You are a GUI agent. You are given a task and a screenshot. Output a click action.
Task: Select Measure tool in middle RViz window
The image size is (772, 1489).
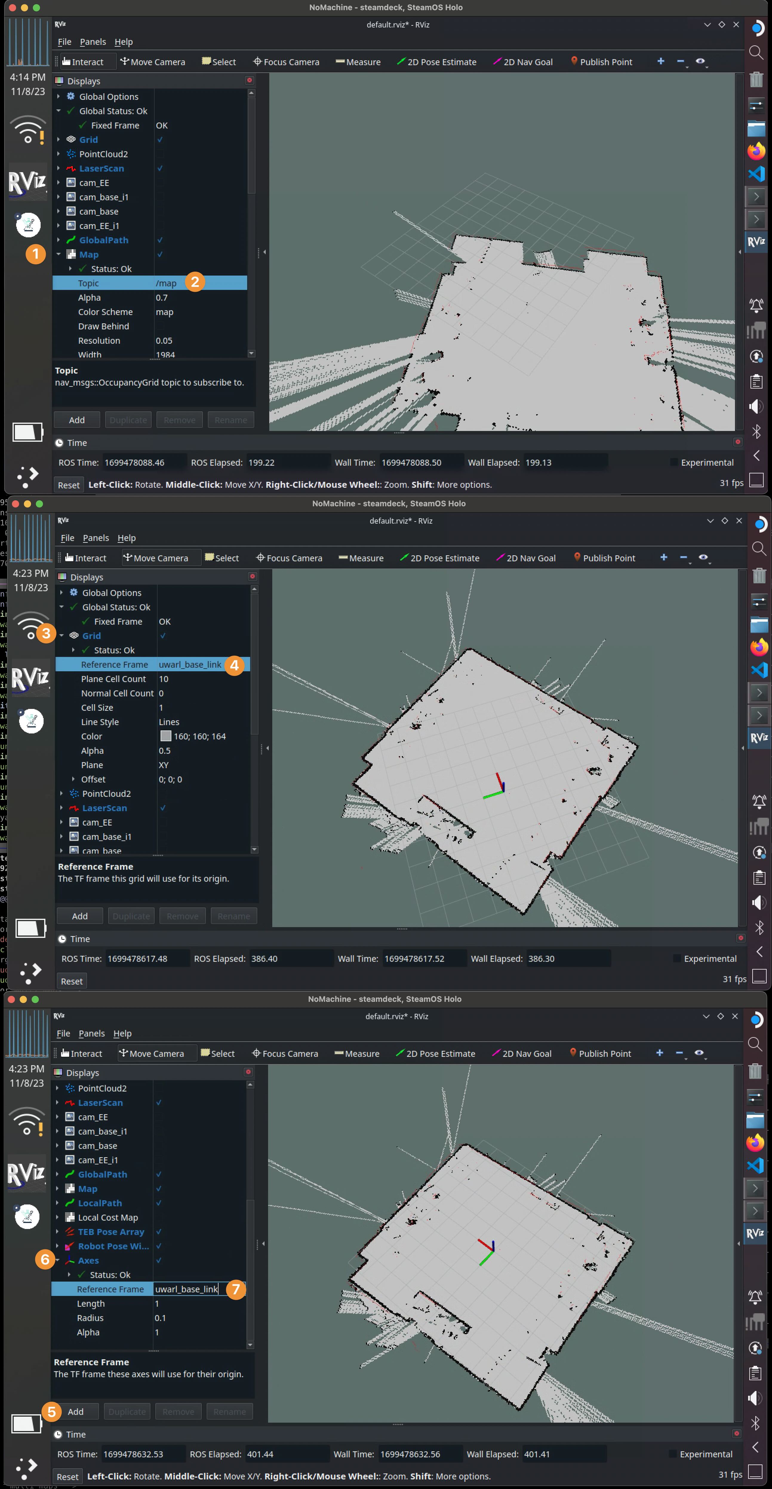361,558
